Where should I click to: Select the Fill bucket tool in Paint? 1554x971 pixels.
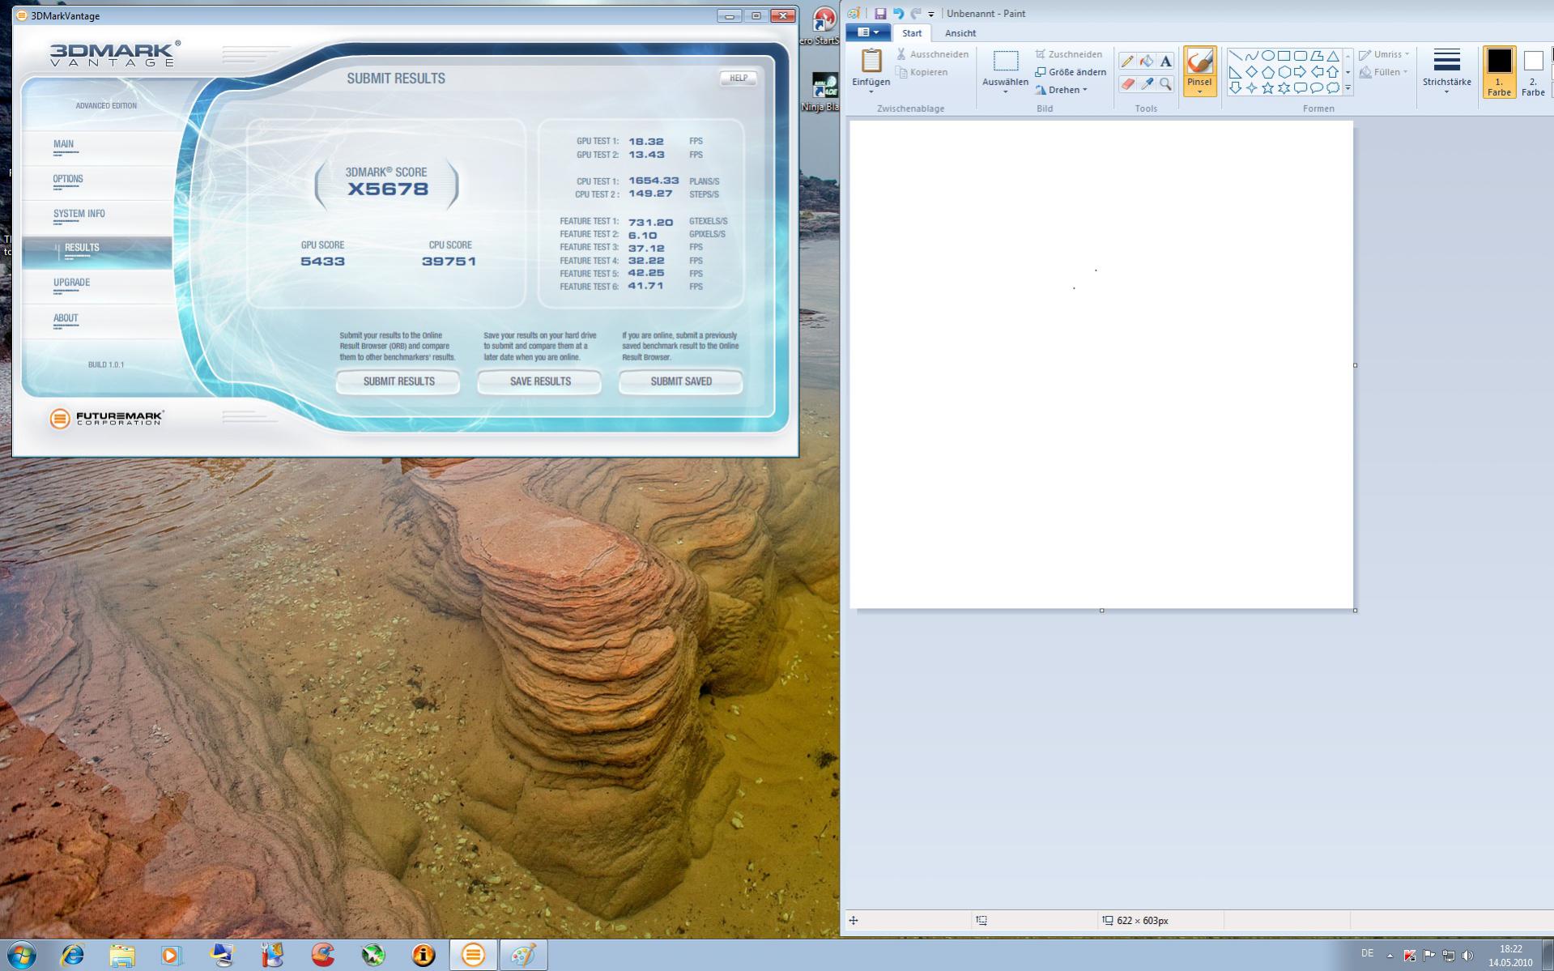1147,62
